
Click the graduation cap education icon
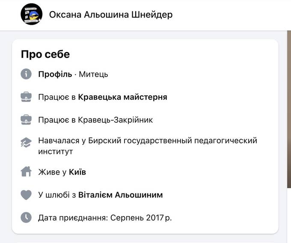click(27, 142)
